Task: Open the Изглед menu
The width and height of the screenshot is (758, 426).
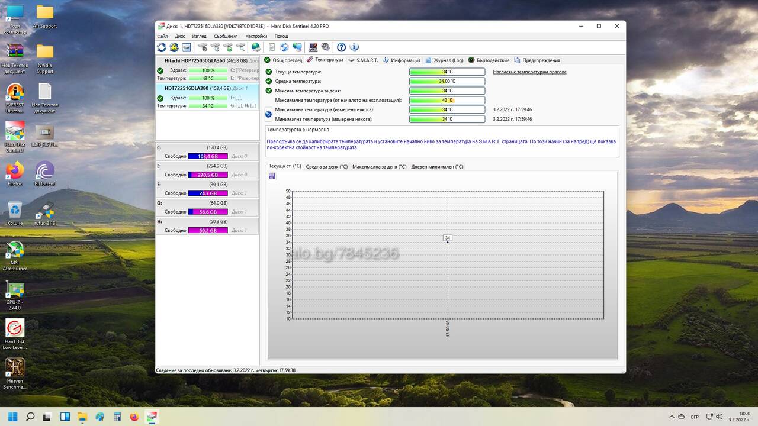Action: pyautogui.click(x=199, y=36)
